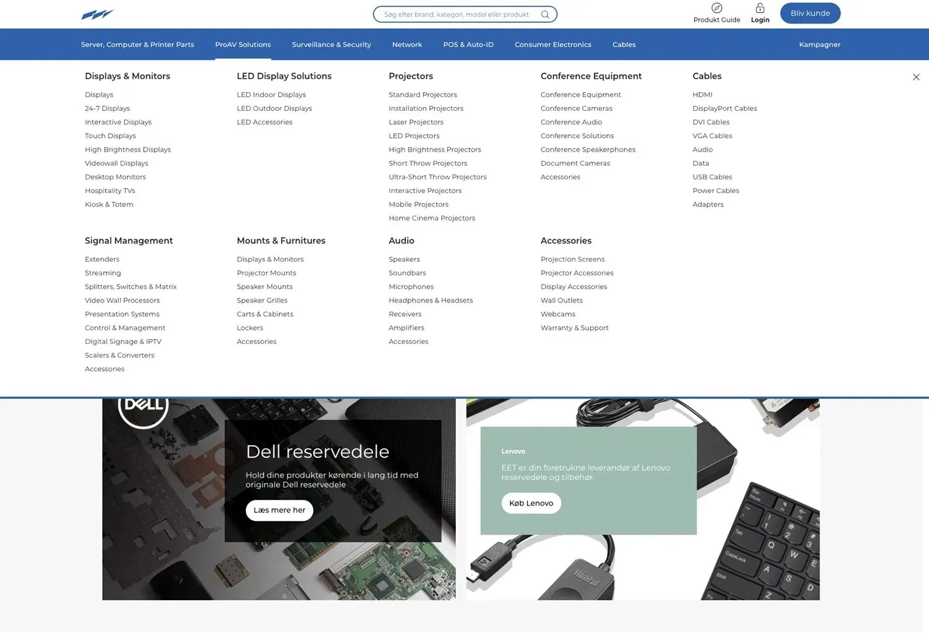Open Kiosk & Totem category

coord(109,204)
